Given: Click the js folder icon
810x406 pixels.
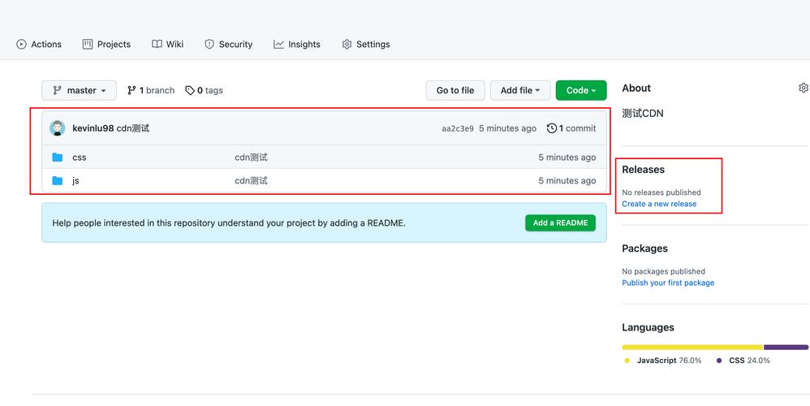Looking at the screenshot, I should 58,181.
